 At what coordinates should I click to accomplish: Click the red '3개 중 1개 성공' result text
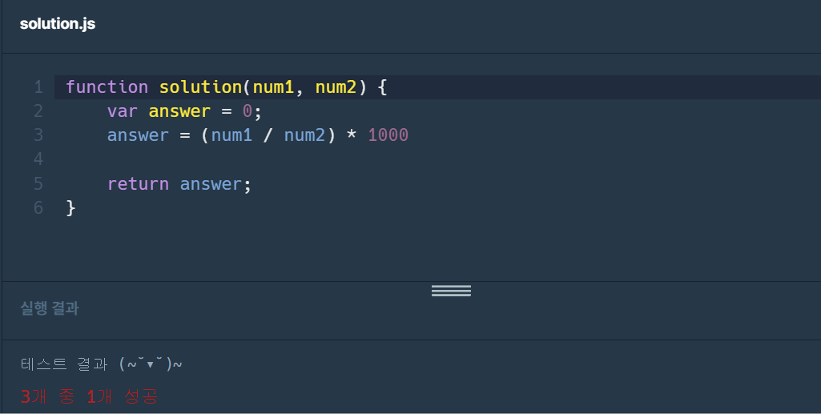pos(89,396)
